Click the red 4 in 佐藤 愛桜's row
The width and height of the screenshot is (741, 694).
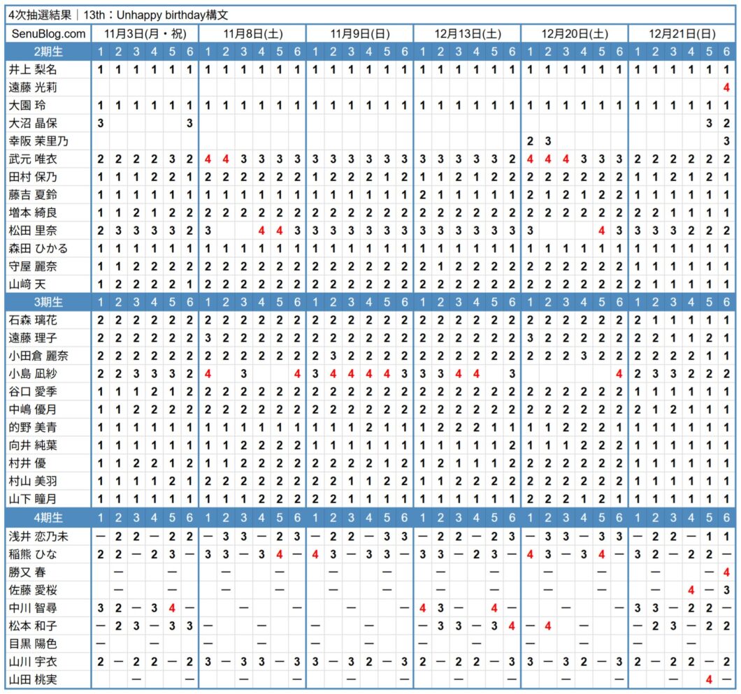691,589
